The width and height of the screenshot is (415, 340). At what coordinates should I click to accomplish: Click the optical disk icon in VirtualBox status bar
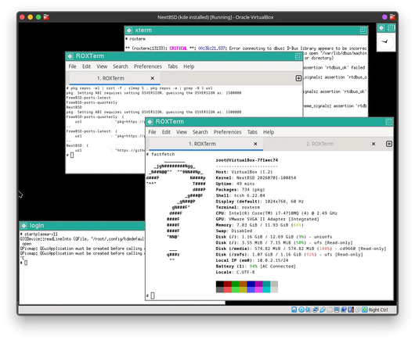coord(301,310)
